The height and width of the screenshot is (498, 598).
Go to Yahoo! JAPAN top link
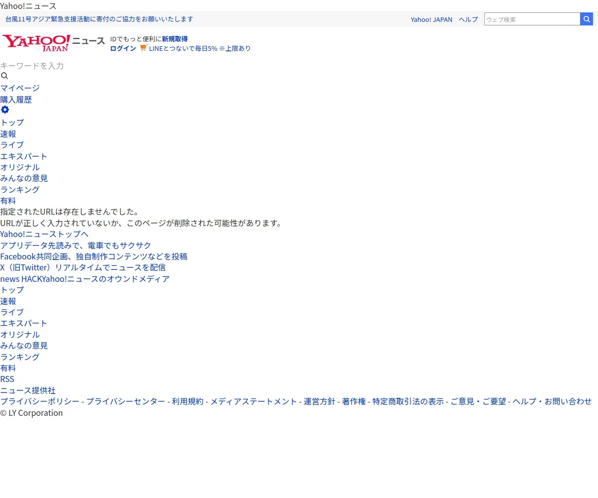tap(432, 19)
